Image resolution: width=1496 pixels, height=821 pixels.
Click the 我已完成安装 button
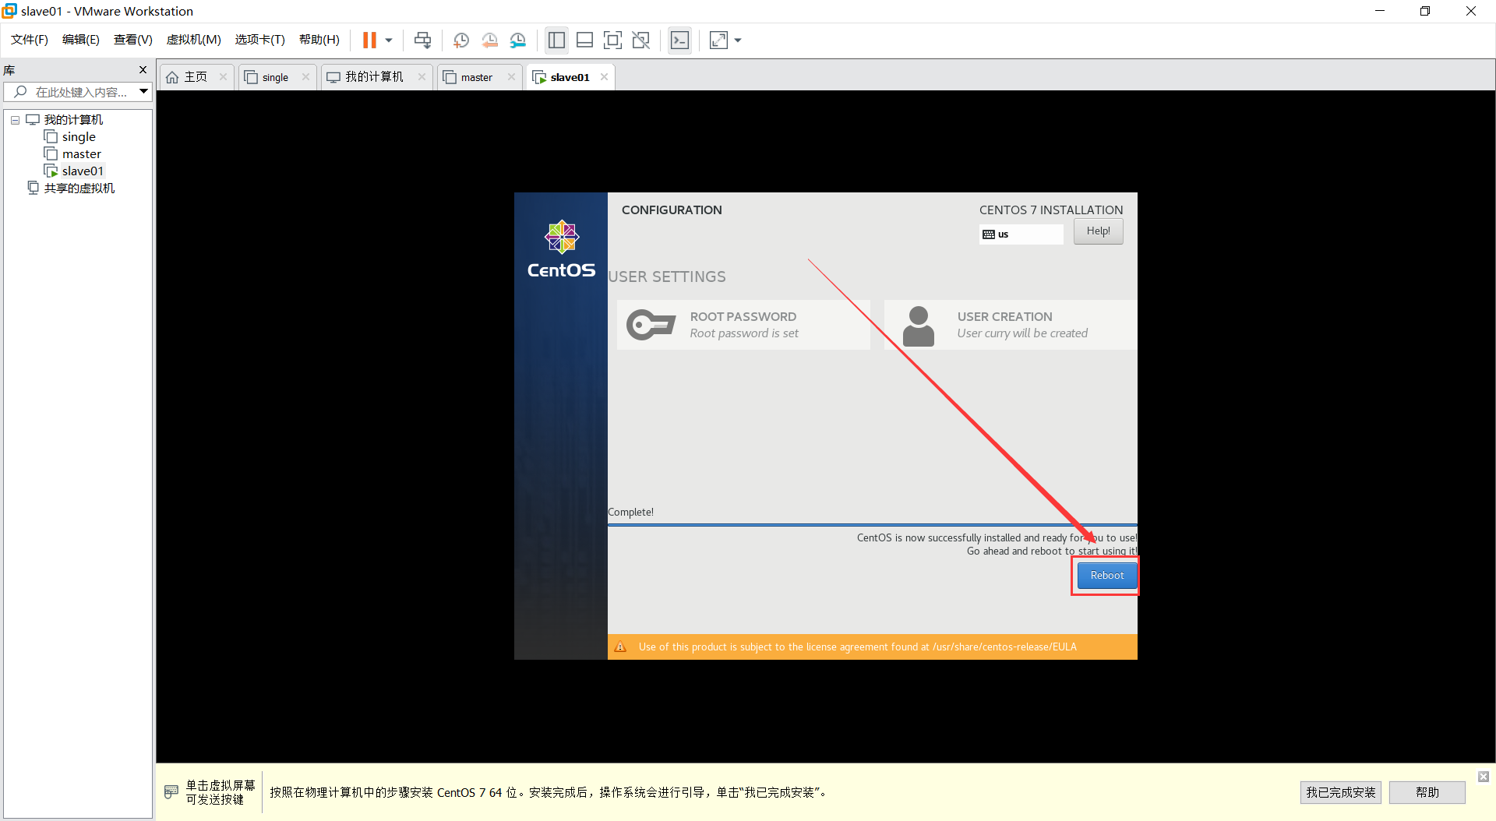[x=1340, y=792]
